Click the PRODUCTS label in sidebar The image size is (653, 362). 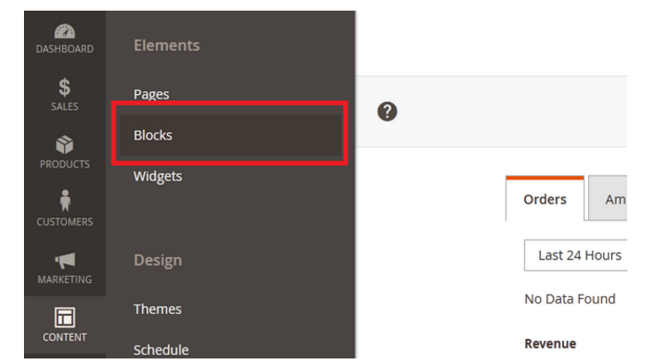[65, 164]
